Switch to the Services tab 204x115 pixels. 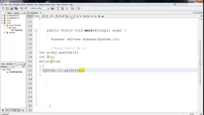(17, 13)
